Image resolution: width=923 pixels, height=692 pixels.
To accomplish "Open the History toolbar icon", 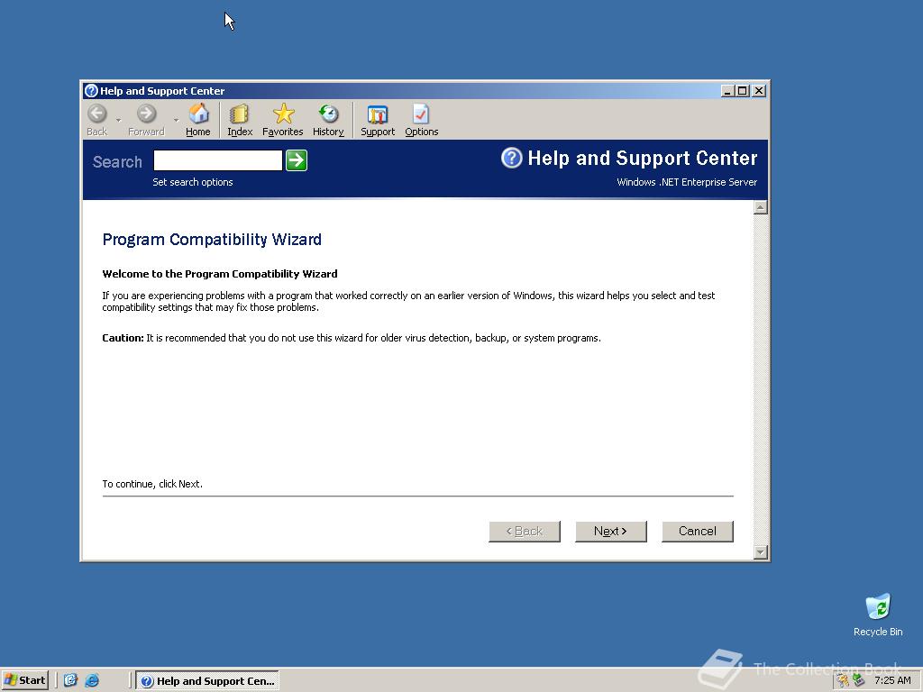I will coord(328,120).
